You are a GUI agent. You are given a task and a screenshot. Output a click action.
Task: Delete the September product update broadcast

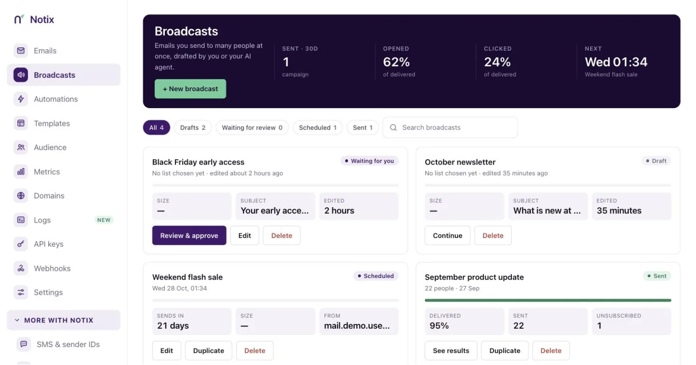click(x=551, y=351)
